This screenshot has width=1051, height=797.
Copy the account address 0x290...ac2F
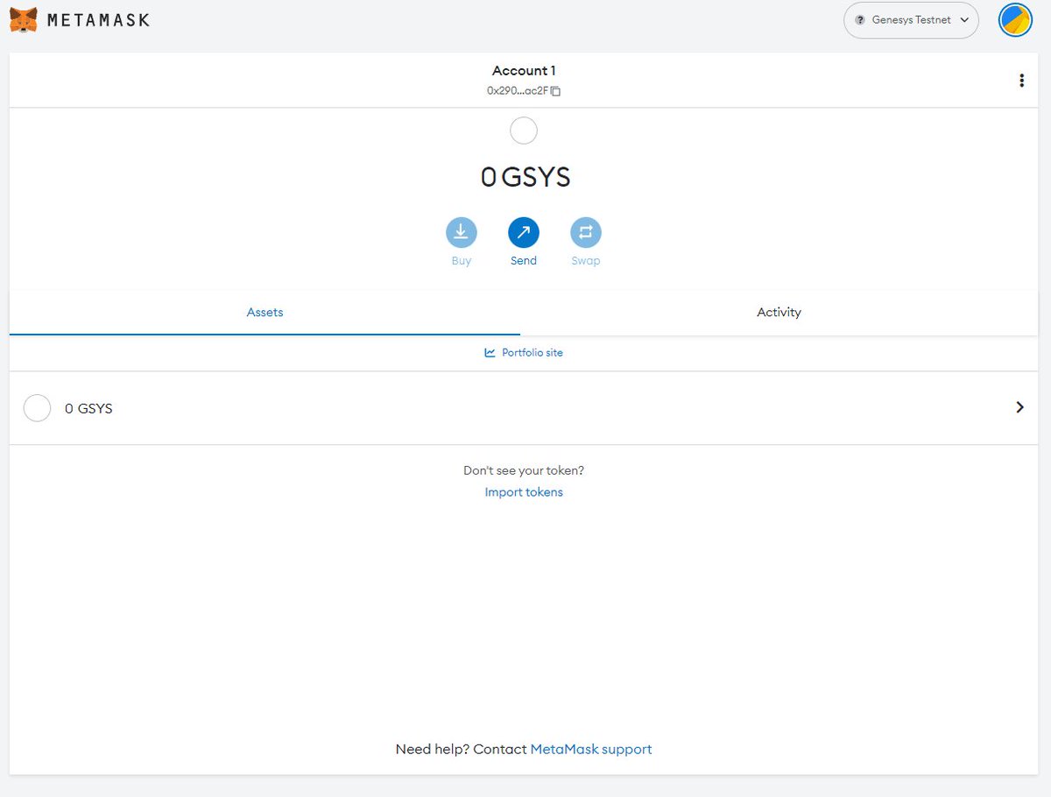tap(524, 90)
